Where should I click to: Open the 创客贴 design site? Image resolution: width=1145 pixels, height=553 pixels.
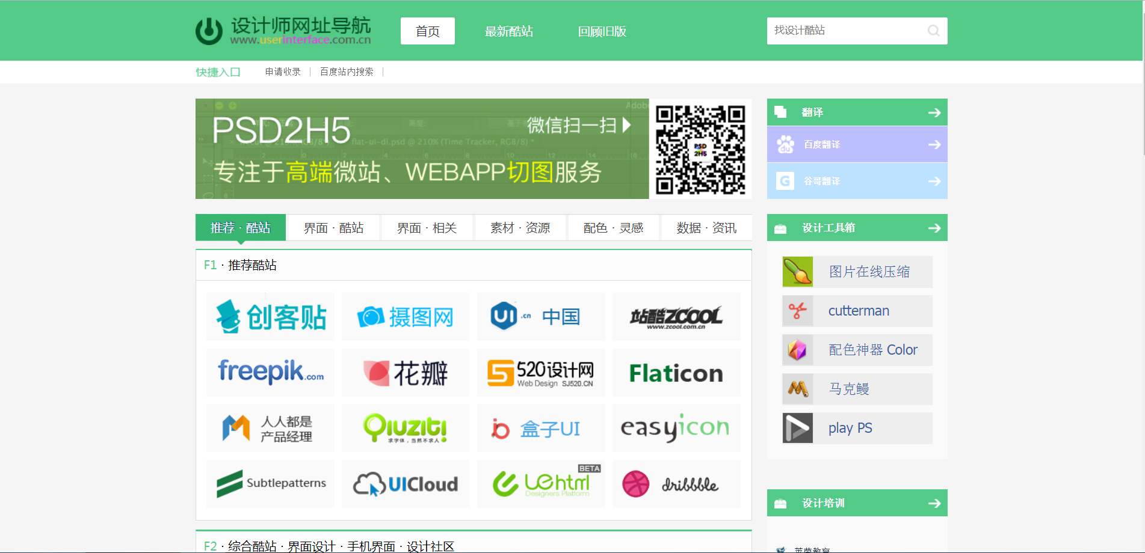tap(270, 317)
